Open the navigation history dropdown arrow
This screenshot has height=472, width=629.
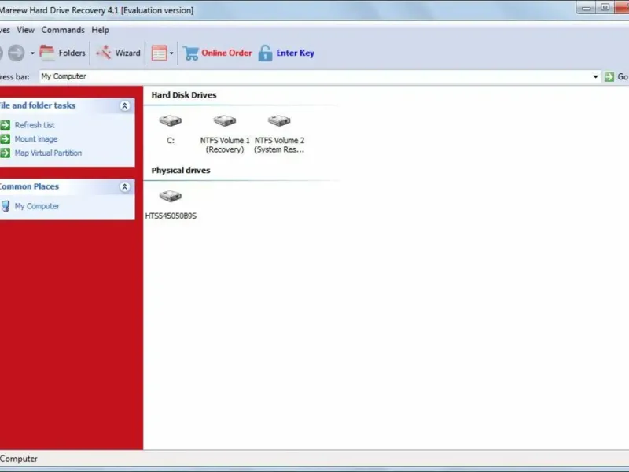pos(32,53)
